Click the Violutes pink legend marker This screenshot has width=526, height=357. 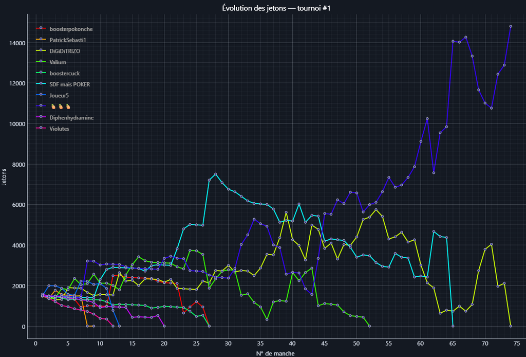pyautogui.click(x=41, y=129)
